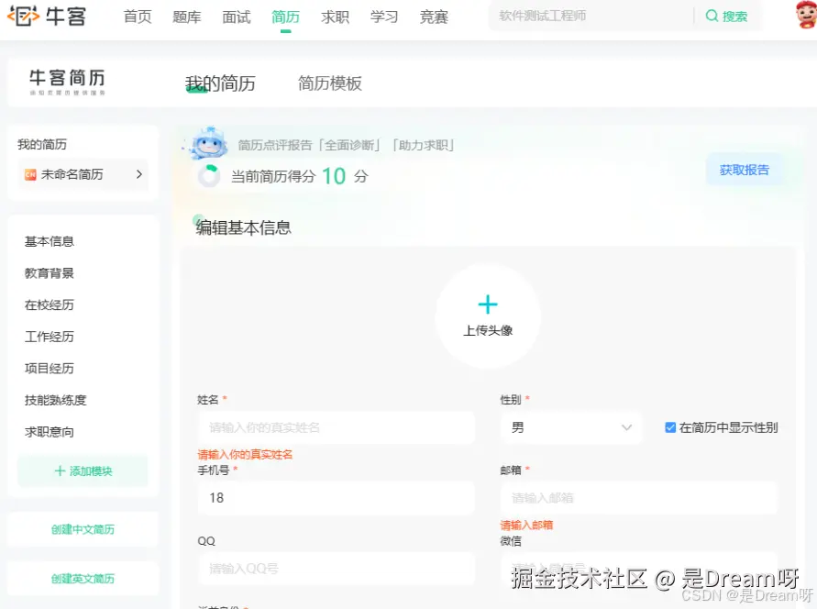Switch to the 简历模板 tab
The height and width of the screenshot is (609, 817).
(329, 82)
